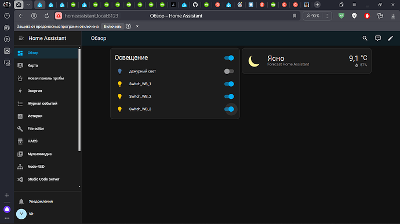Open the Обзор dashboard in sidebar

tap(46, 53)
